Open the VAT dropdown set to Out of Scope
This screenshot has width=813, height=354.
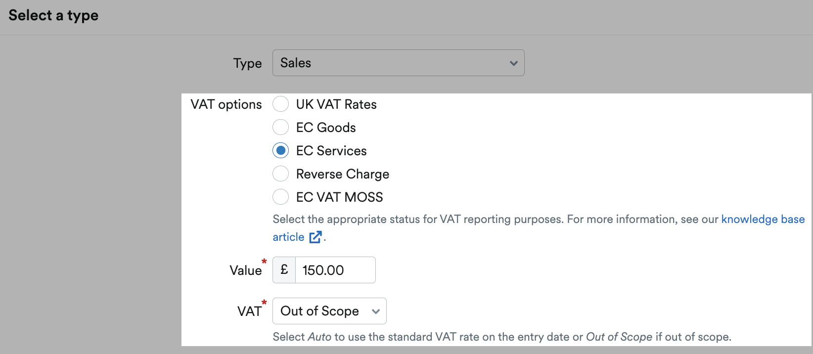(x=329, y=311)
